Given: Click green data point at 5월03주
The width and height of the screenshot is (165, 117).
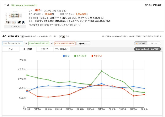Looking at the screenshot, I should (27, 75).
